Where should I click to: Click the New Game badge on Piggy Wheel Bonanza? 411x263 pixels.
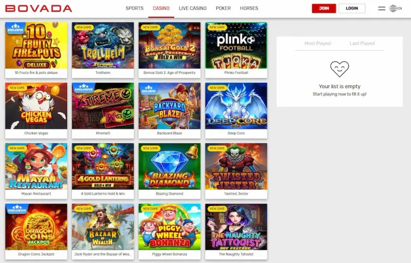[x=150, y=209]
